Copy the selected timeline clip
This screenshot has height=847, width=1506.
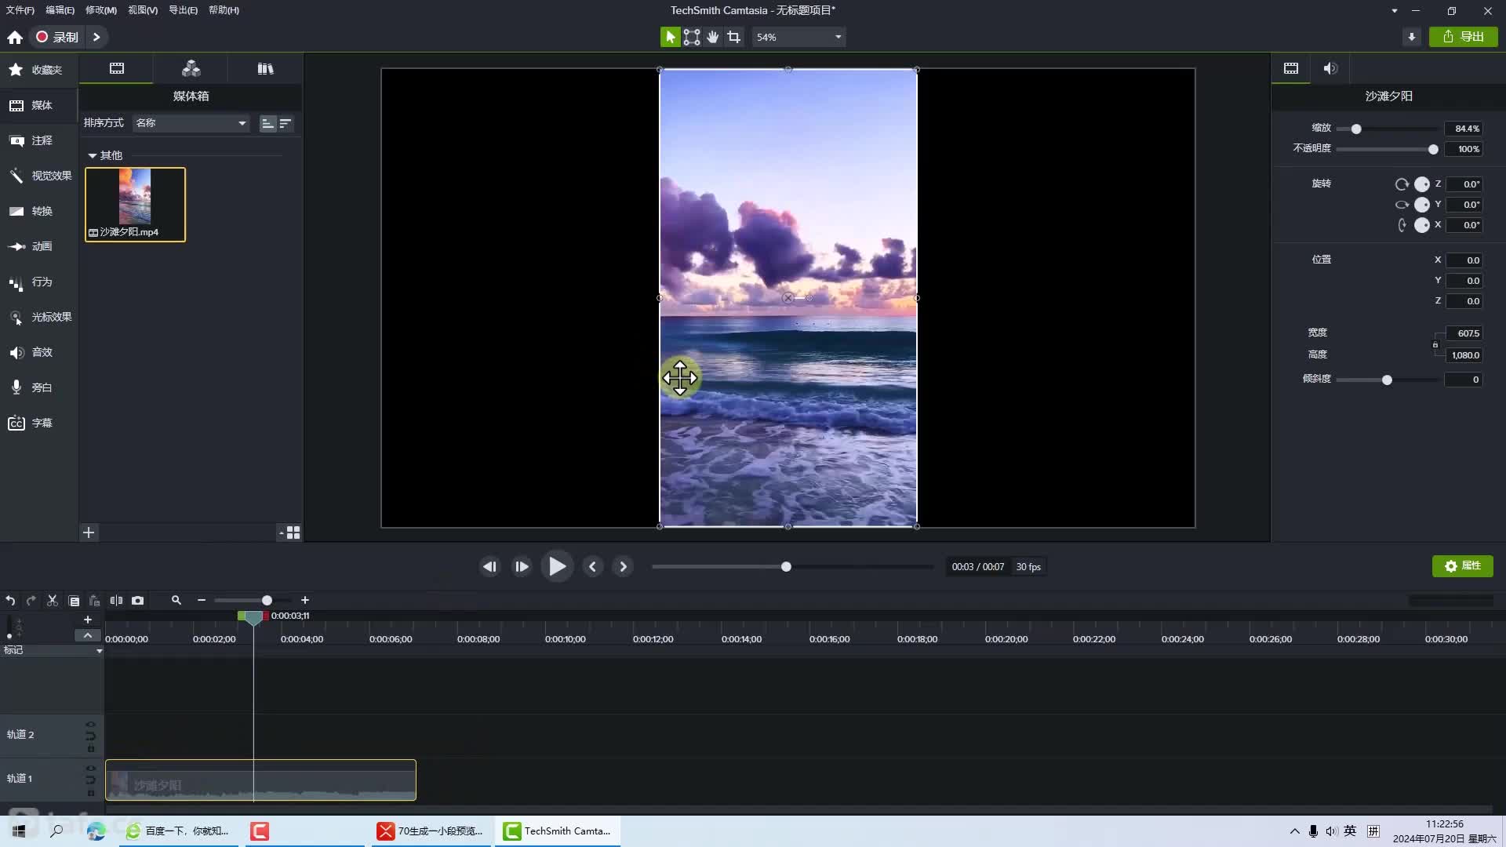[x=74, y=600]
